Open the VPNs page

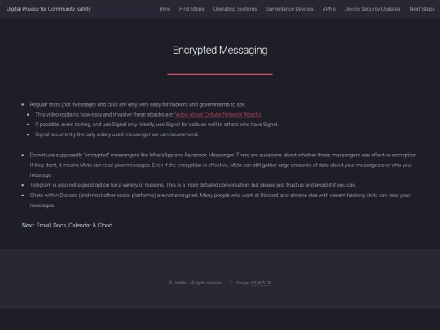(x=329, y=9)
